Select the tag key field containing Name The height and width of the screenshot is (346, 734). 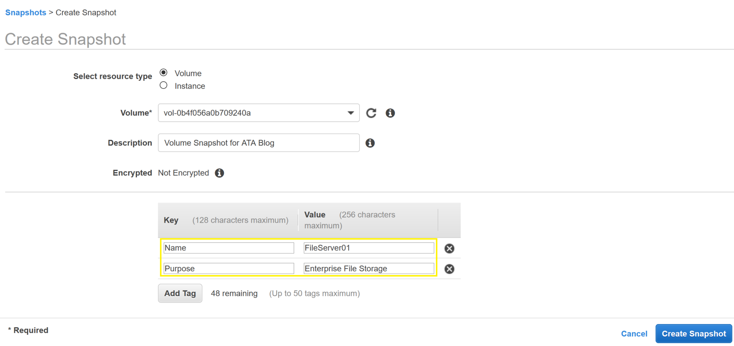(228, 248)
